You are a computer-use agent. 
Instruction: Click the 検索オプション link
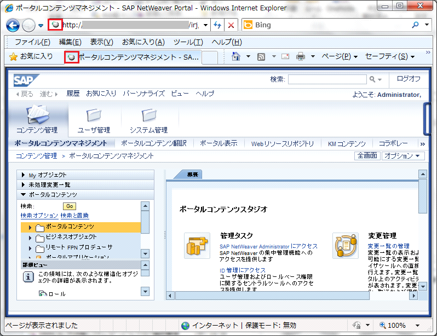coord(39,216)
